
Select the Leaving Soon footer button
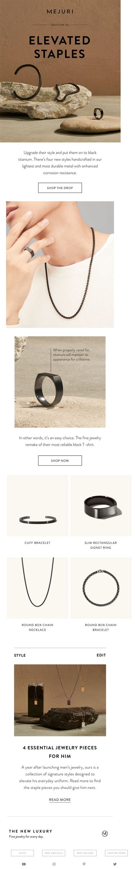pos(116,853)
